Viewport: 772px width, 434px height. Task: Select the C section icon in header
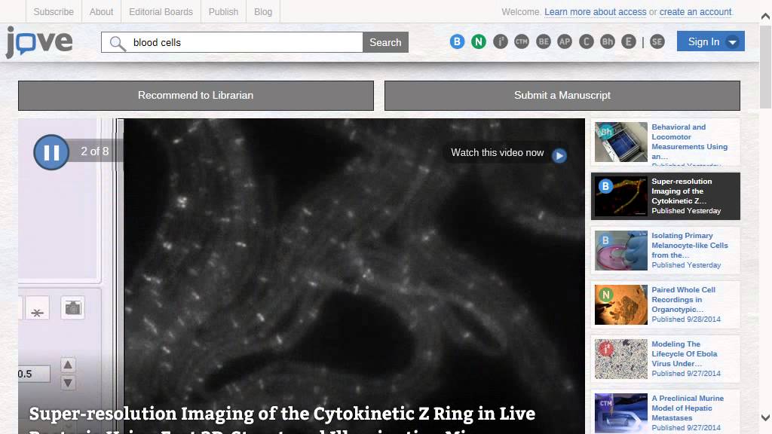pos(586,42)
